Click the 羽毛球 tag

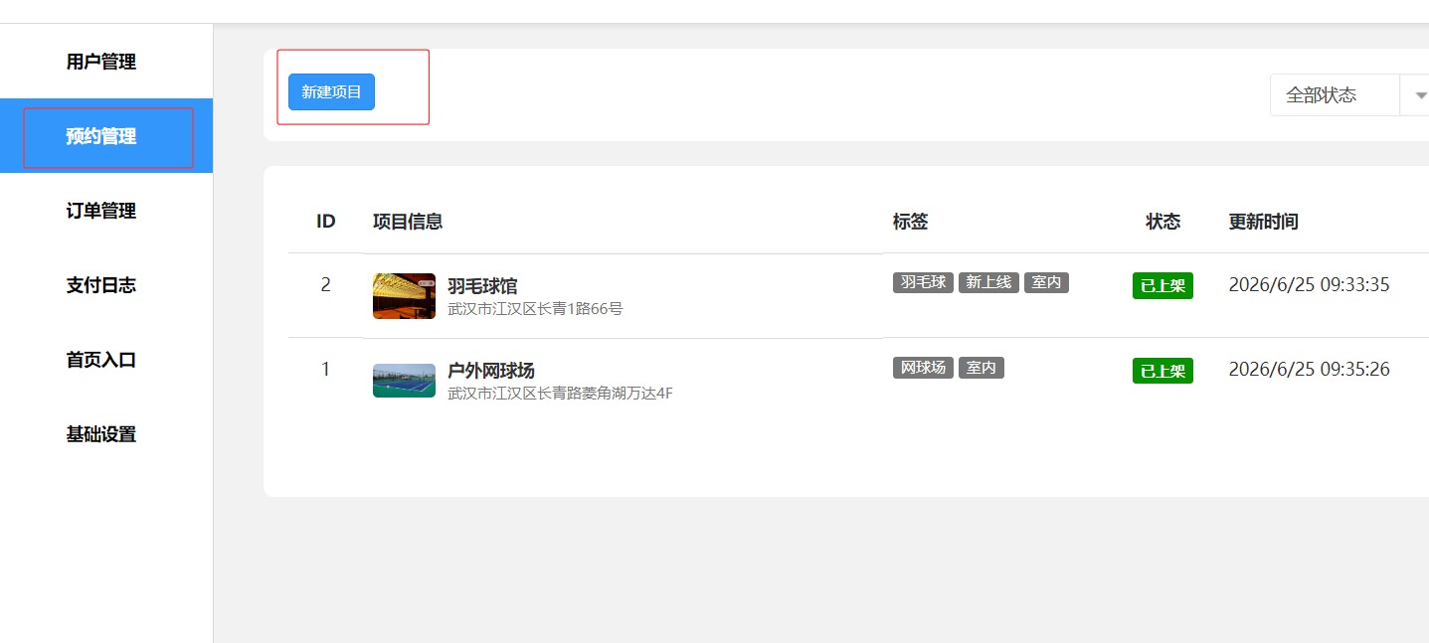(x=923, y=282)
